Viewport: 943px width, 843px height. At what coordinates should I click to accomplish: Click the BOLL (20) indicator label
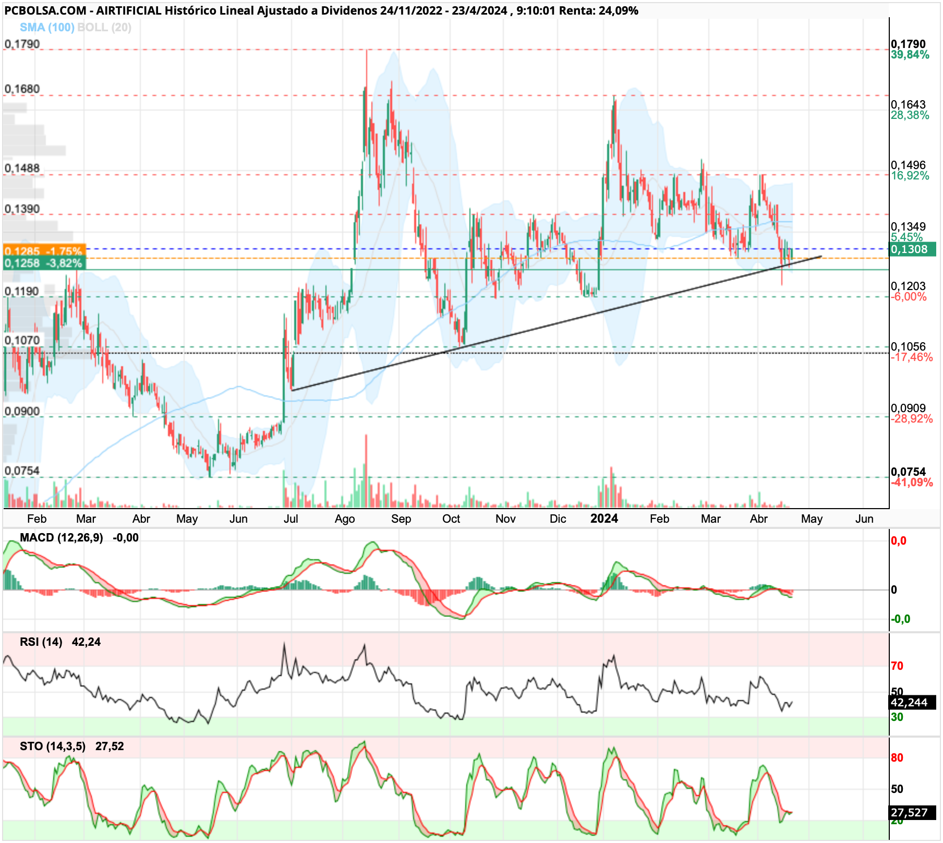click(x=104, y=27)
